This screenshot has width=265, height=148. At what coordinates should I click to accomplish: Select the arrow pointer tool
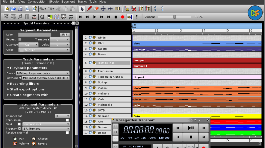[x=82, y=9]
